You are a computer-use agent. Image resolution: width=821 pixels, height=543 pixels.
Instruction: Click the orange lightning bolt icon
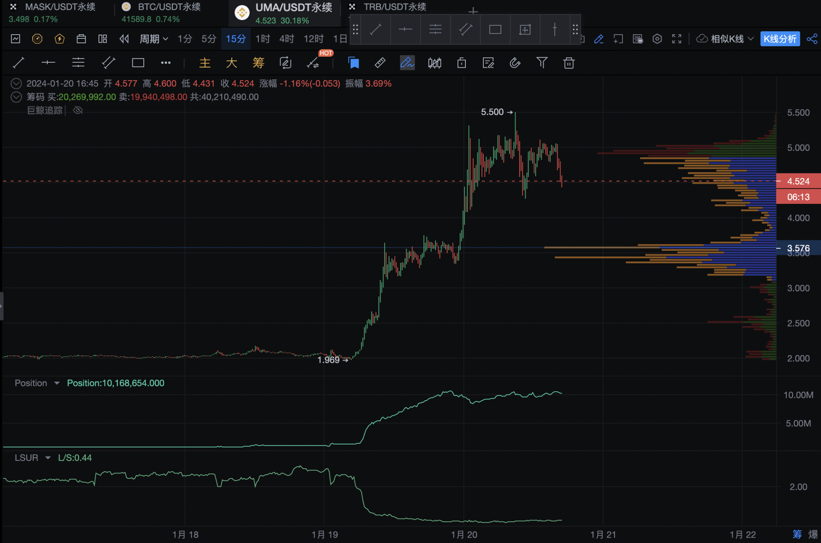coord(60,39)
